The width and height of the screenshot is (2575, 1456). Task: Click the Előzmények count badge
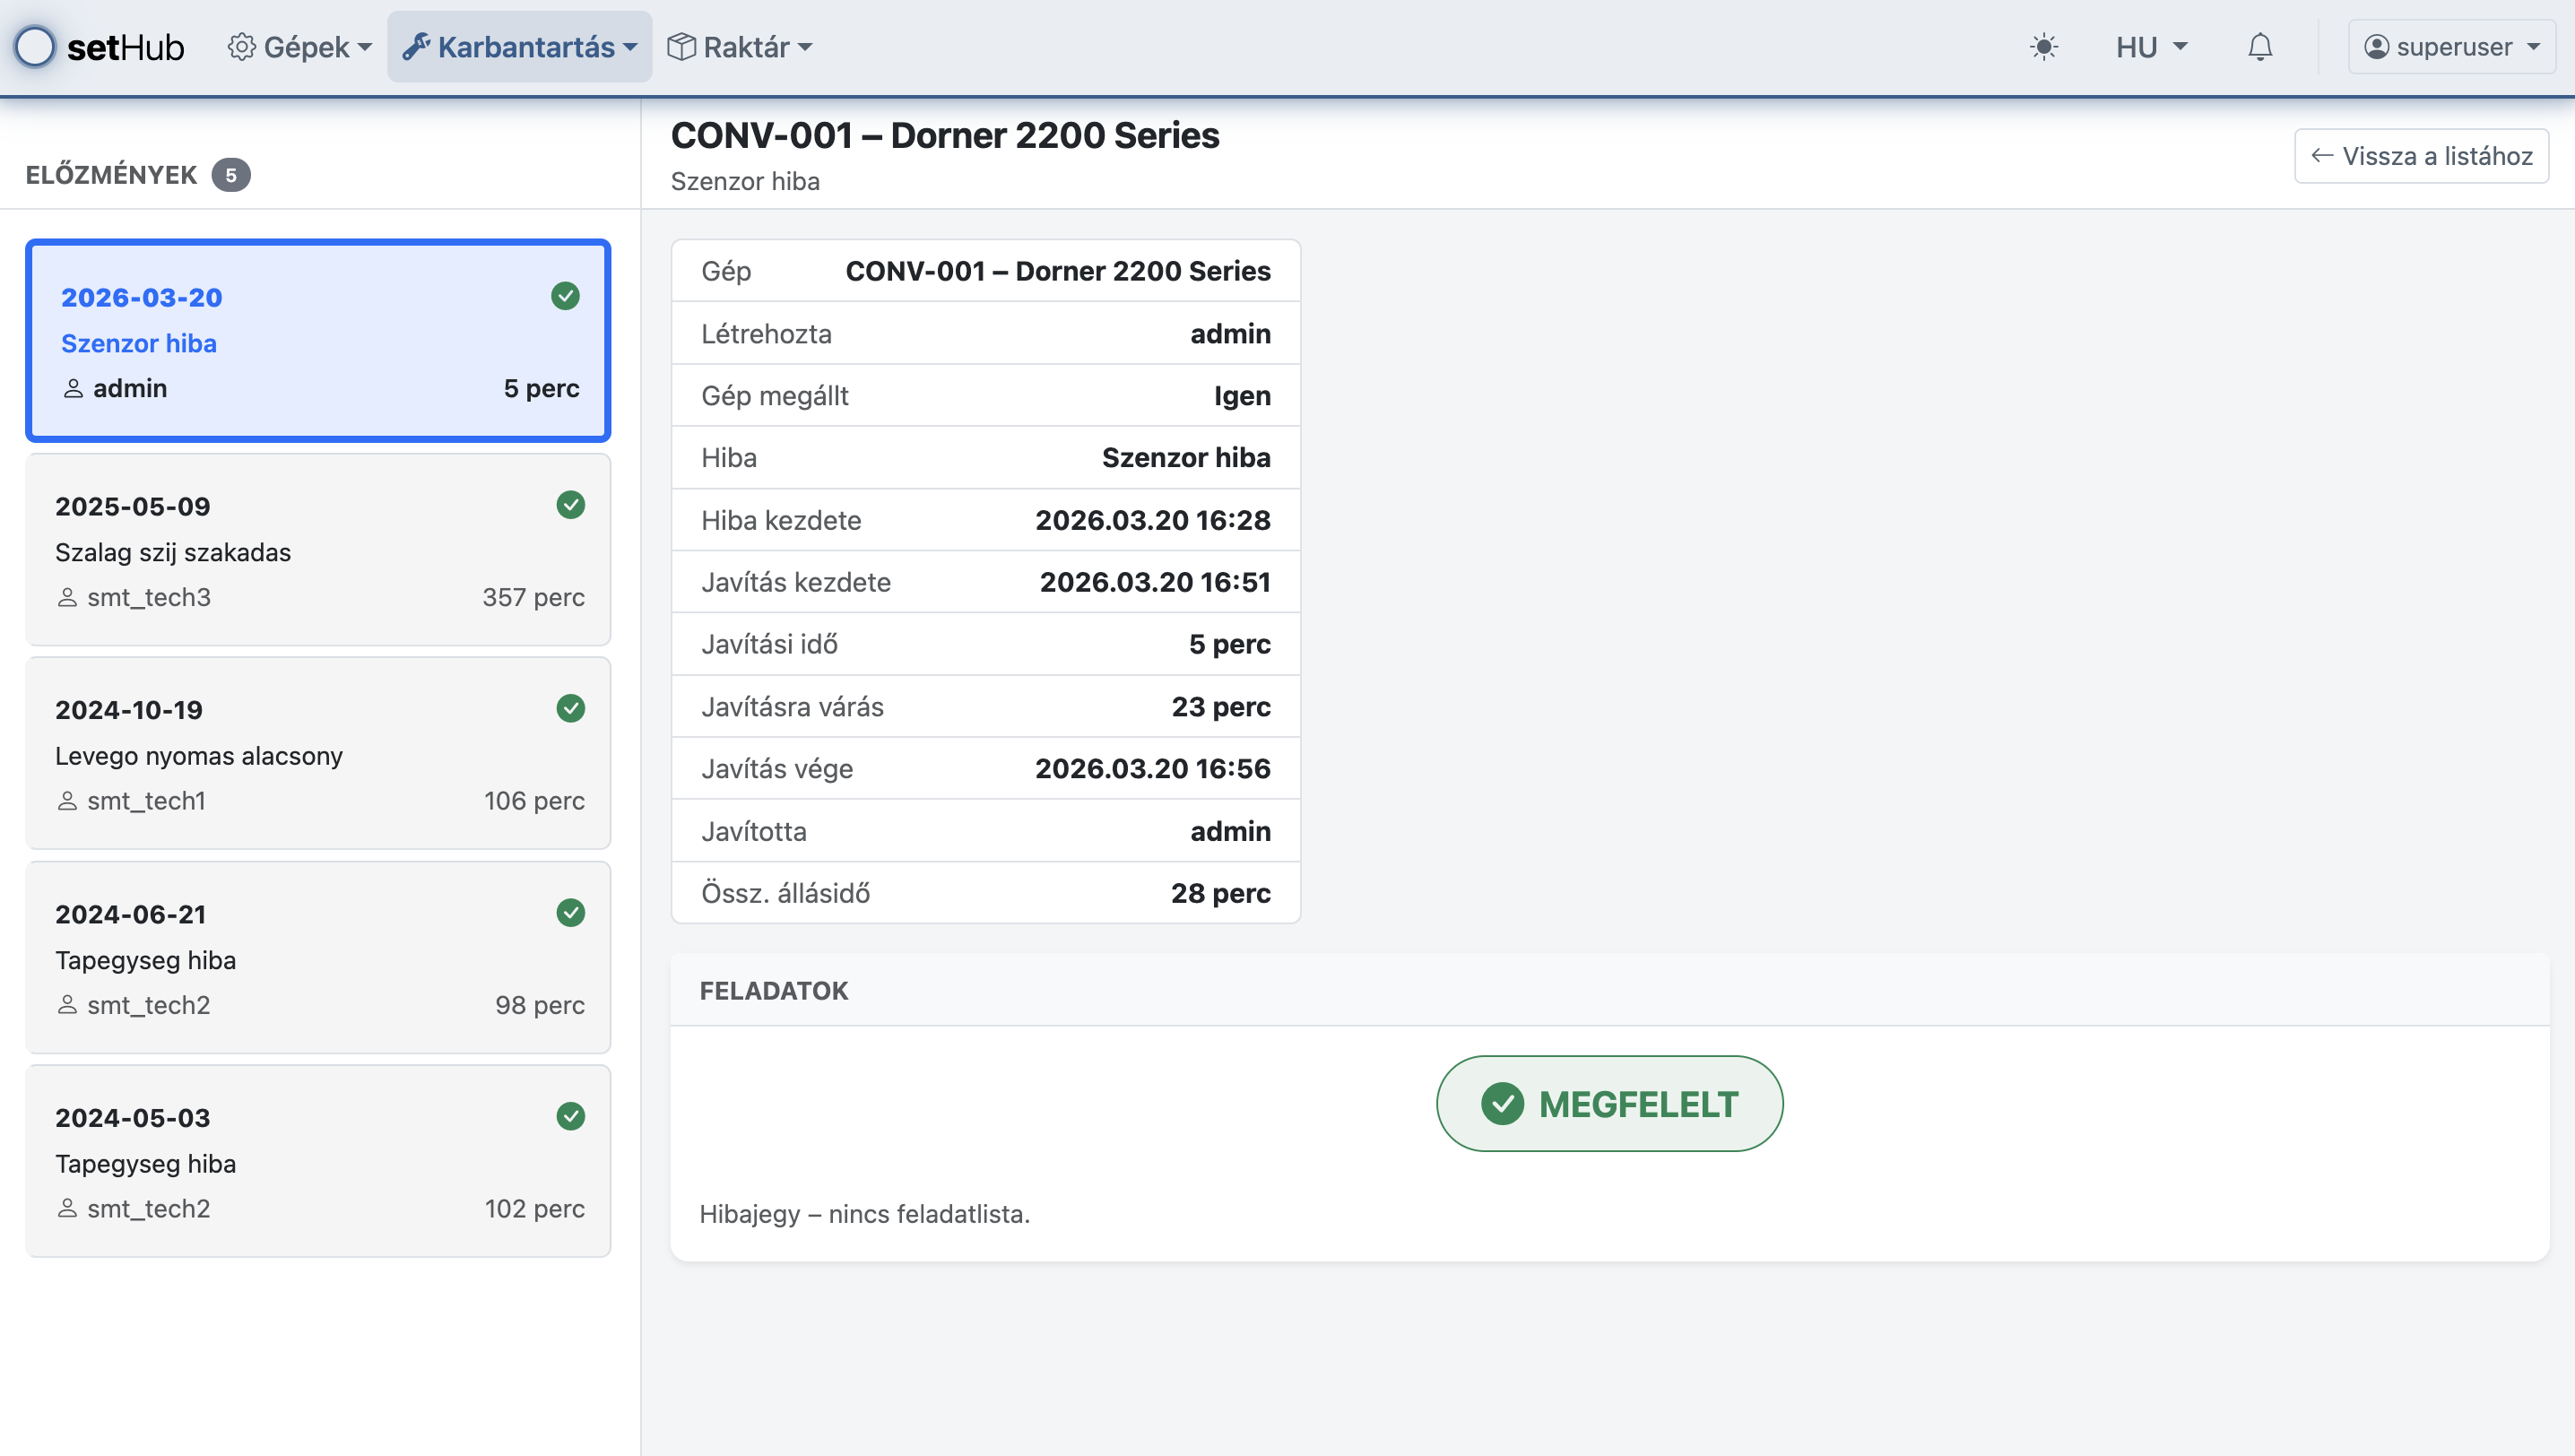point(231,175)
